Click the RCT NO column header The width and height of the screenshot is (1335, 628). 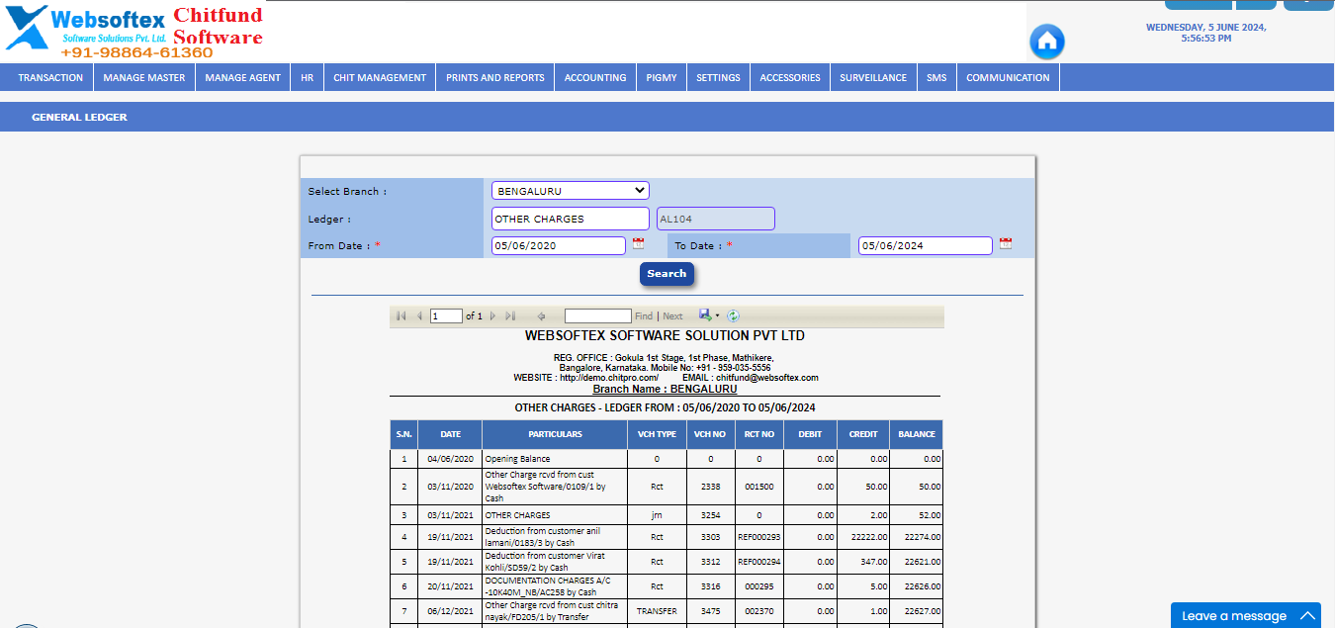[x=759, y=434]
